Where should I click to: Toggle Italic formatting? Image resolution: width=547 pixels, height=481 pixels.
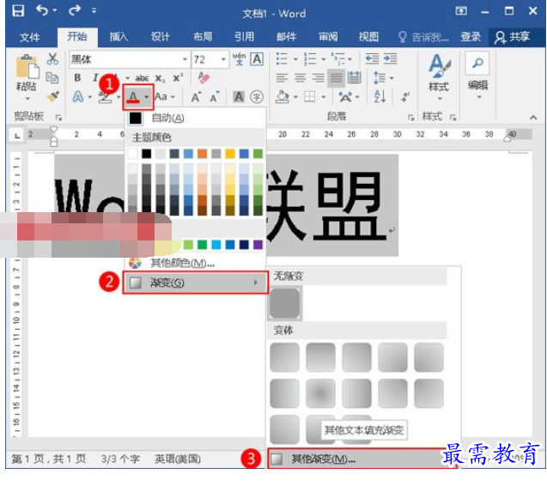tap(95, 77)
